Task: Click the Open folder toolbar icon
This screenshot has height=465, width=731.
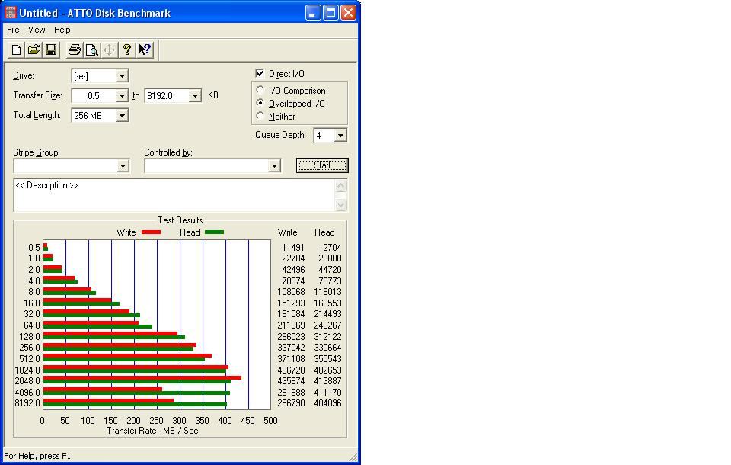Action: 34,50
